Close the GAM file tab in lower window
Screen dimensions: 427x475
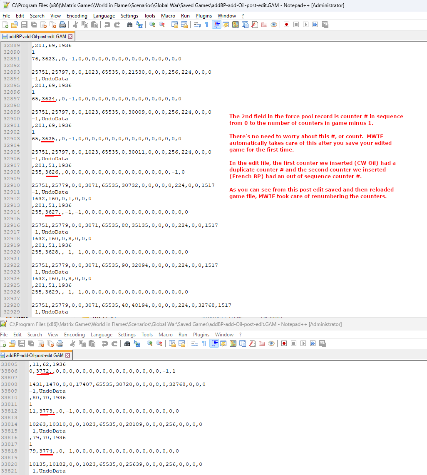coord(68,356)
